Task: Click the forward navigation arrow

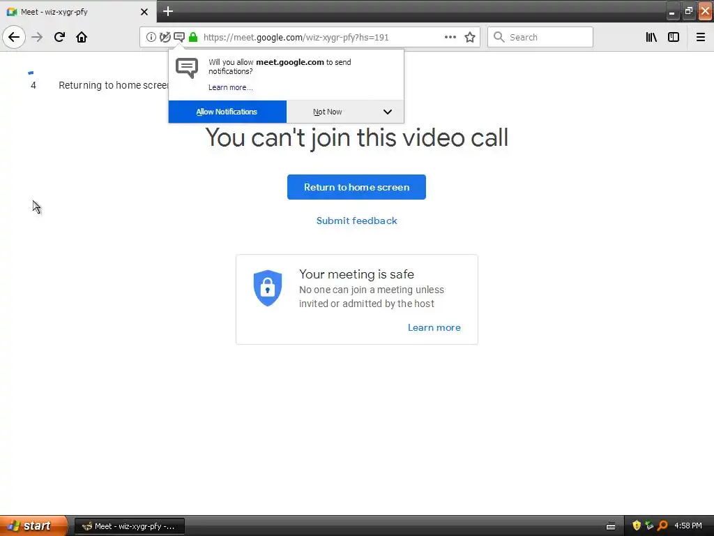Action: point(38,37)
